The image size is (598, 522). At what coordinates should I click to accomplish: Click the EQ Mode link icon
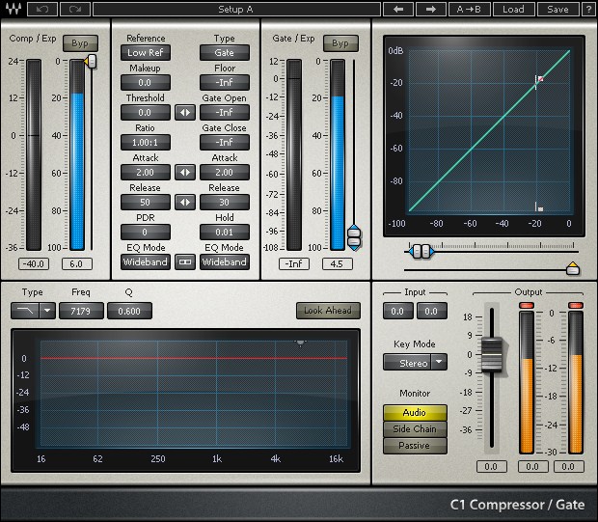click(x=184, y=261)
